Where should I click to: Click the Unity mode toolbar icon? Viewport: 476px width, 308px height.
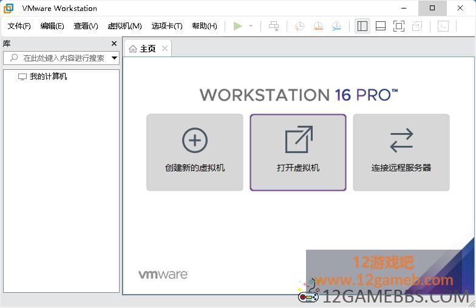pos(417,26)
